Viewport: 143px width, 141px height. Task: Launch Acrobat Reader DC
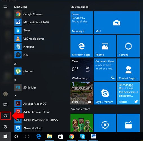[x=38, y=104]
